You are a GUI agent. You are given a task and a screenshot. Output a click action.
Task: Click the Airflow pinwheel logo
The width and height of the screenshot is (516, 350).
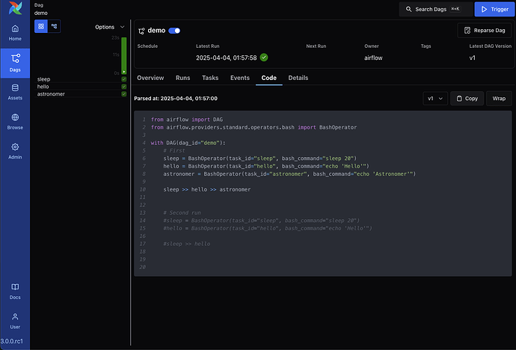[x=15, y=8]
